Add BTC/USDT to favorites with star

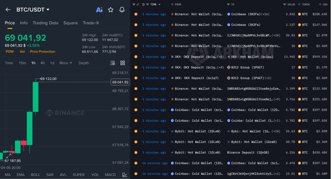[111, 10]
